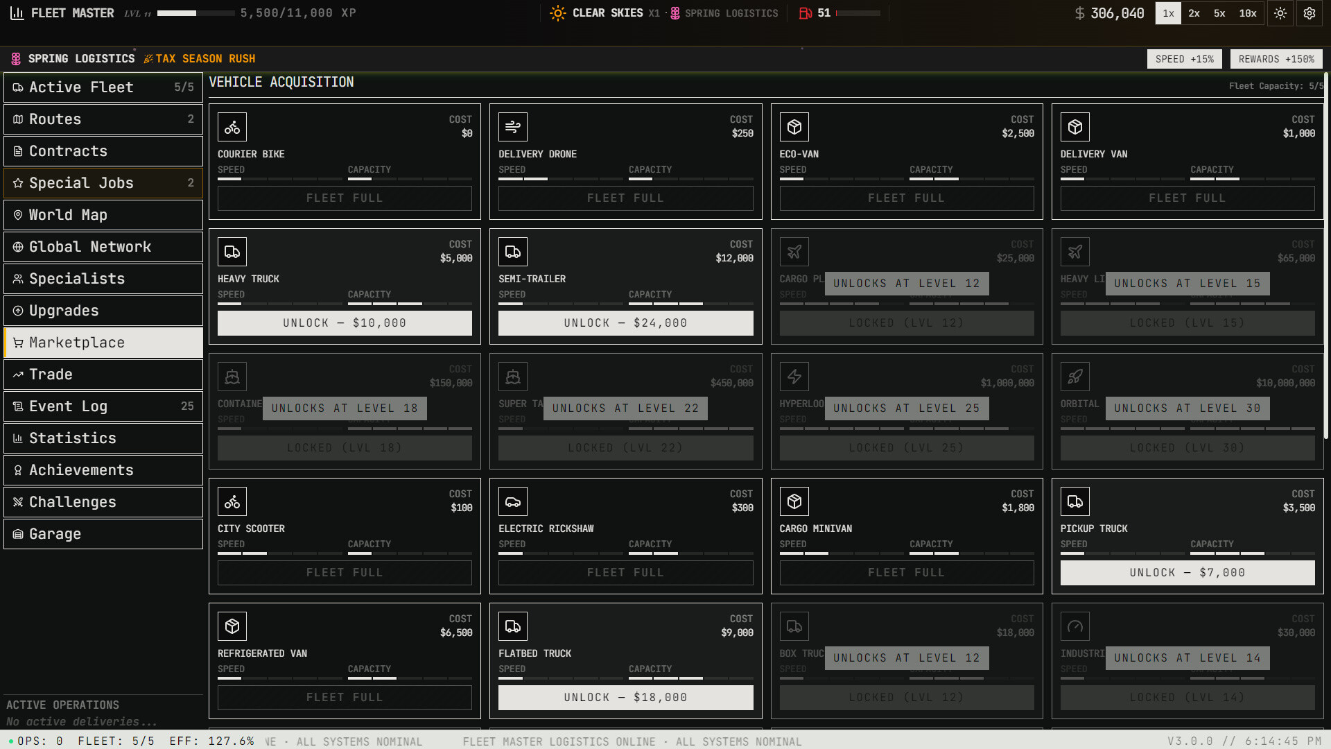Unlock the Heavy Truck for $10,000

(x=345, y=323)
